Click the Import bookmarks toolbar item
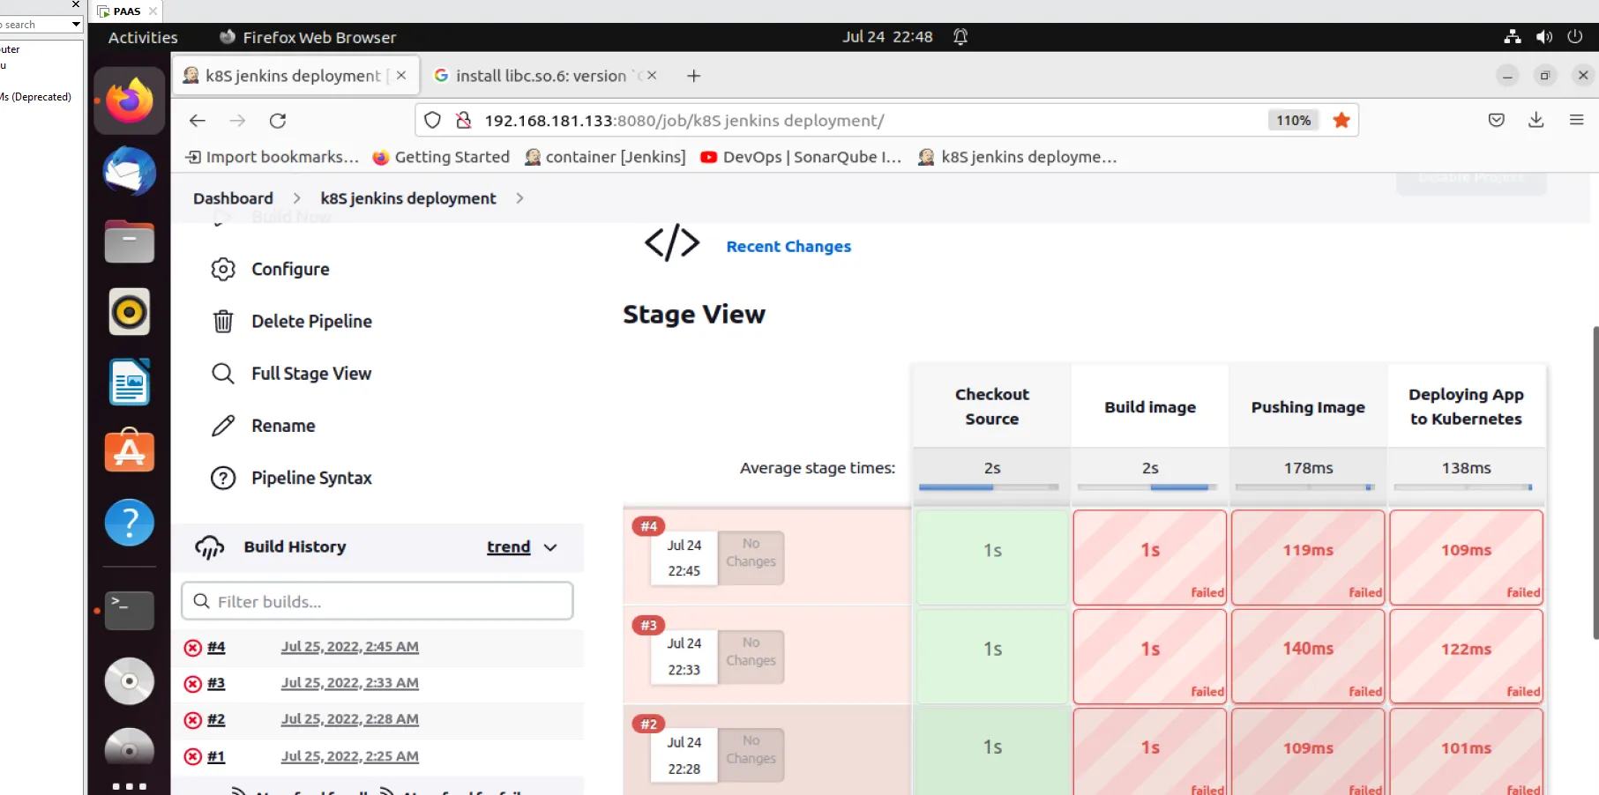 [x=272, y=157]
